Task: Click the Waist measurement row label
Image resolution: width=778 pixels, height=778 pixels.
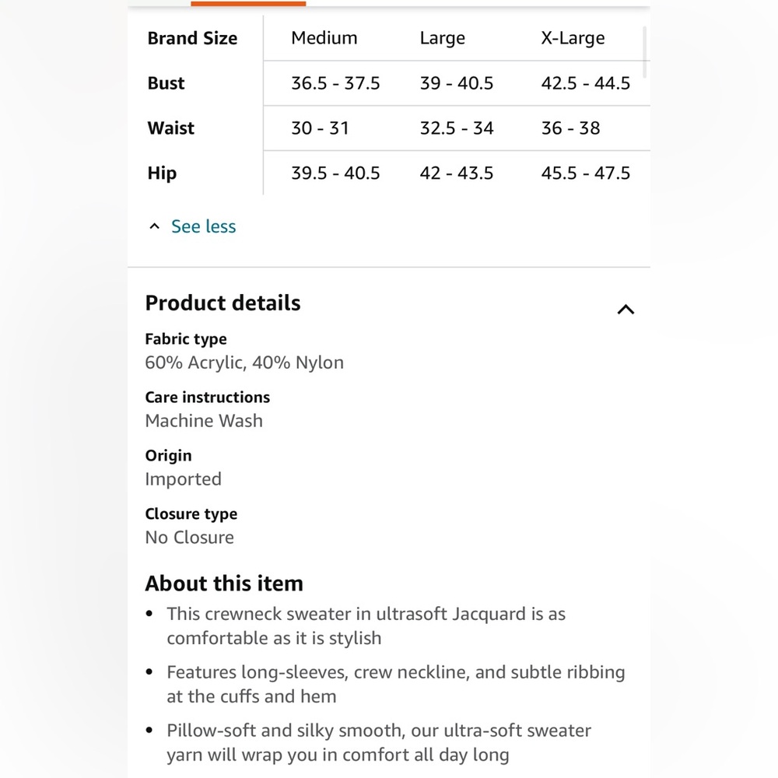Action: [170, 128]
